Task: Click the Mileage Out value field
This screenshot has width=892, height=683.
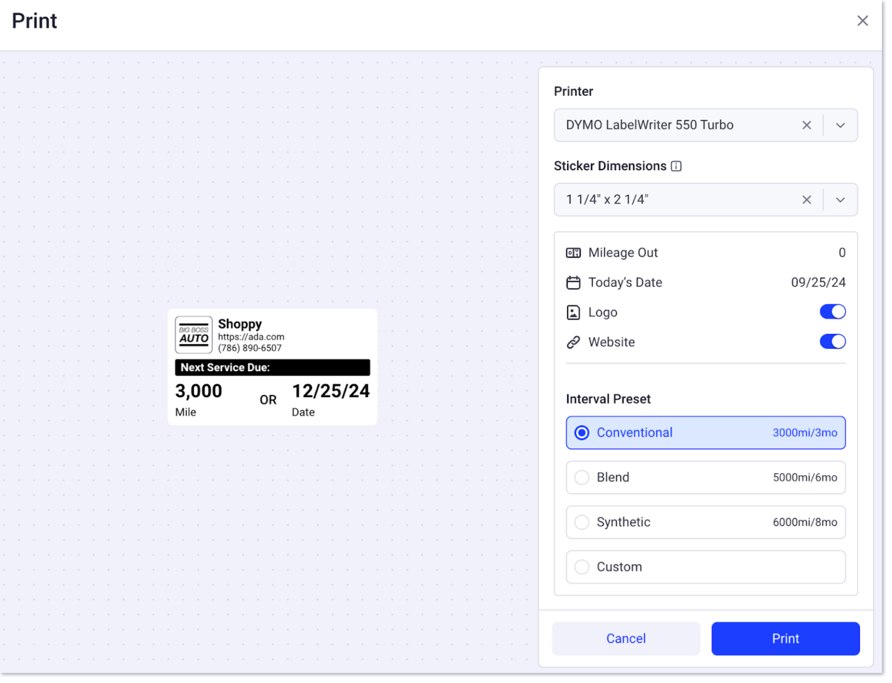Action: tap(841, 253)
